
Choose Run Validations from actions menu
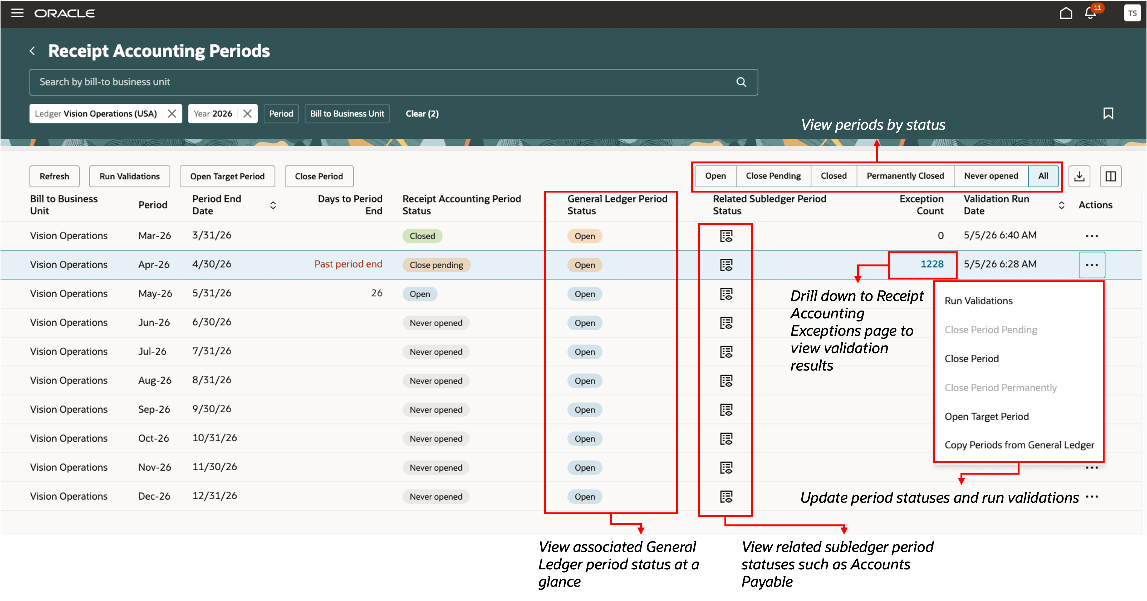pyautogui.click(x=978, y=301)
